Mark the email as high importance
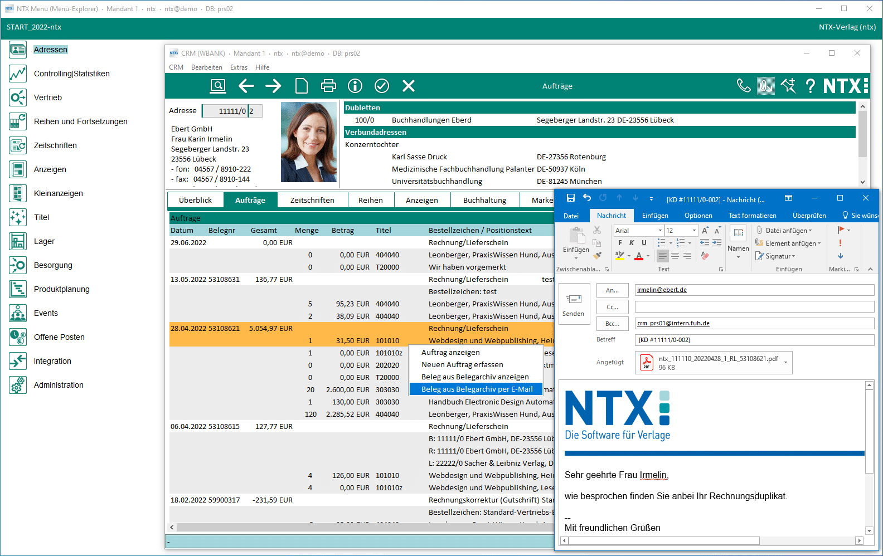The height and width of the screenshot is (556, 883). (840, 243)
